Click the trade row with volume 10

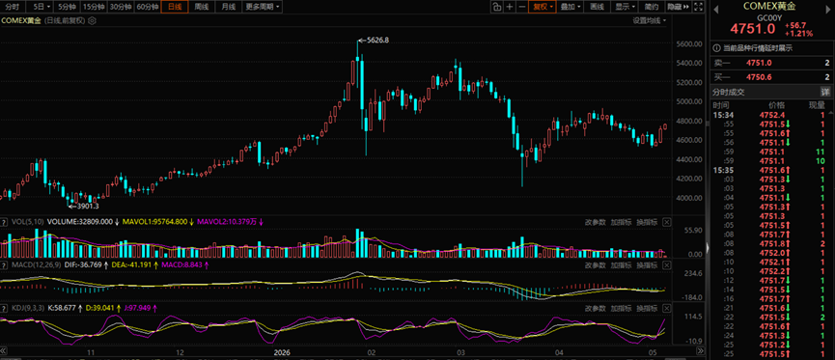point(772,160)
